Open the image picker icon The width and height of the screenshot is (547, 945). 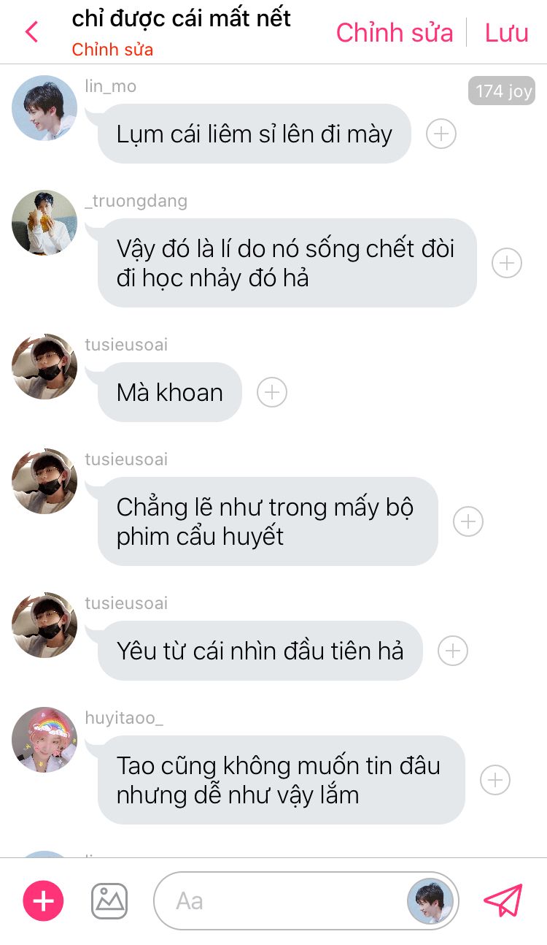click(x=109, y=900)
